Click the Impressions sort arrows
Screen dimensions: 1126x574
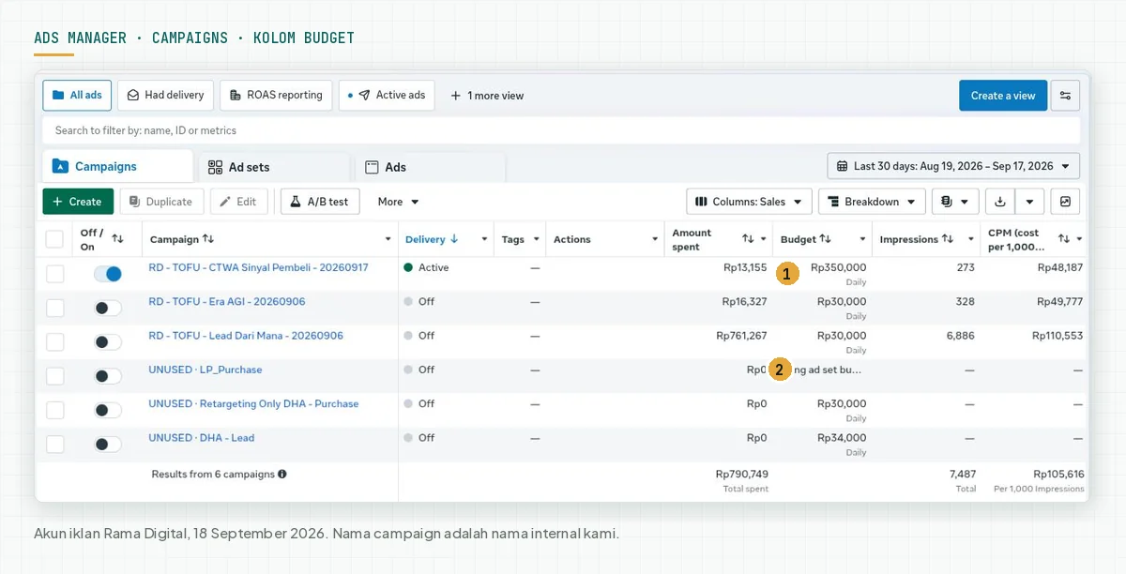(x=948, y=239)
